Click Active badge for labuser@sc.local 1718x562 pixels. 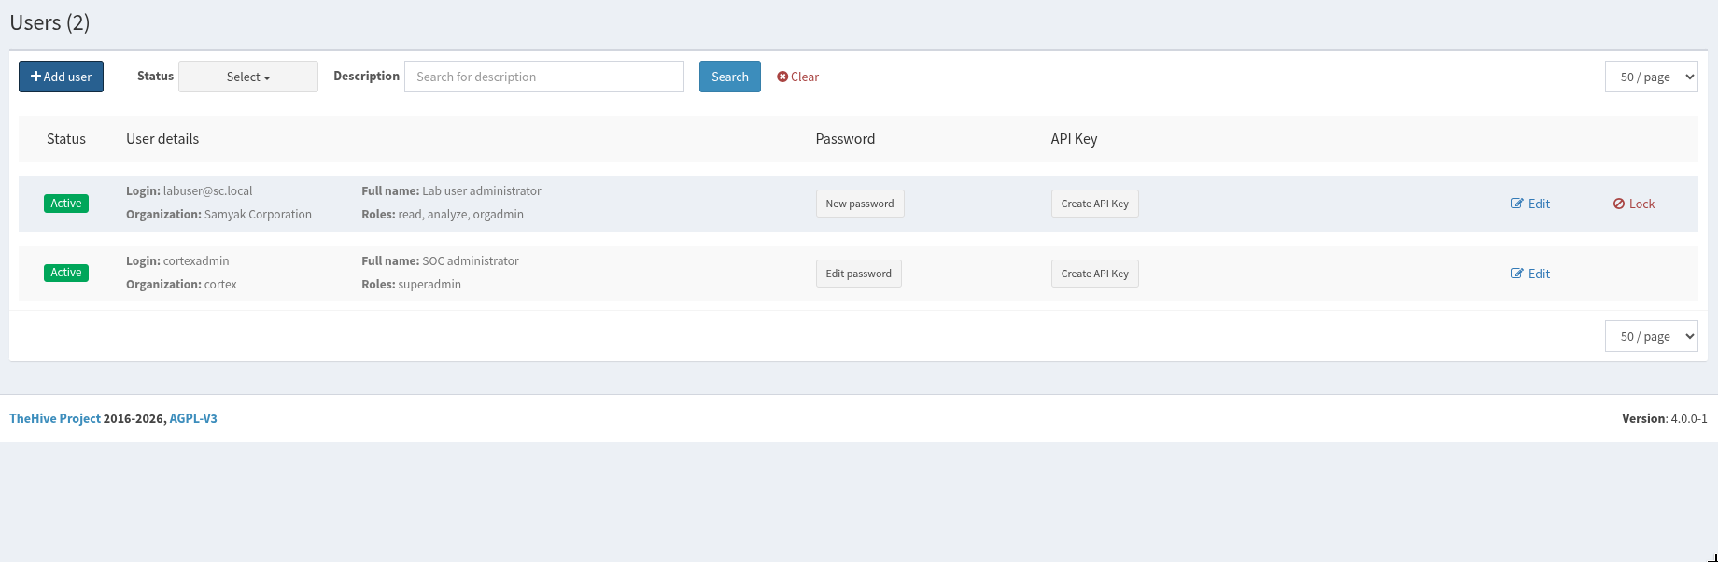(66, 204)
